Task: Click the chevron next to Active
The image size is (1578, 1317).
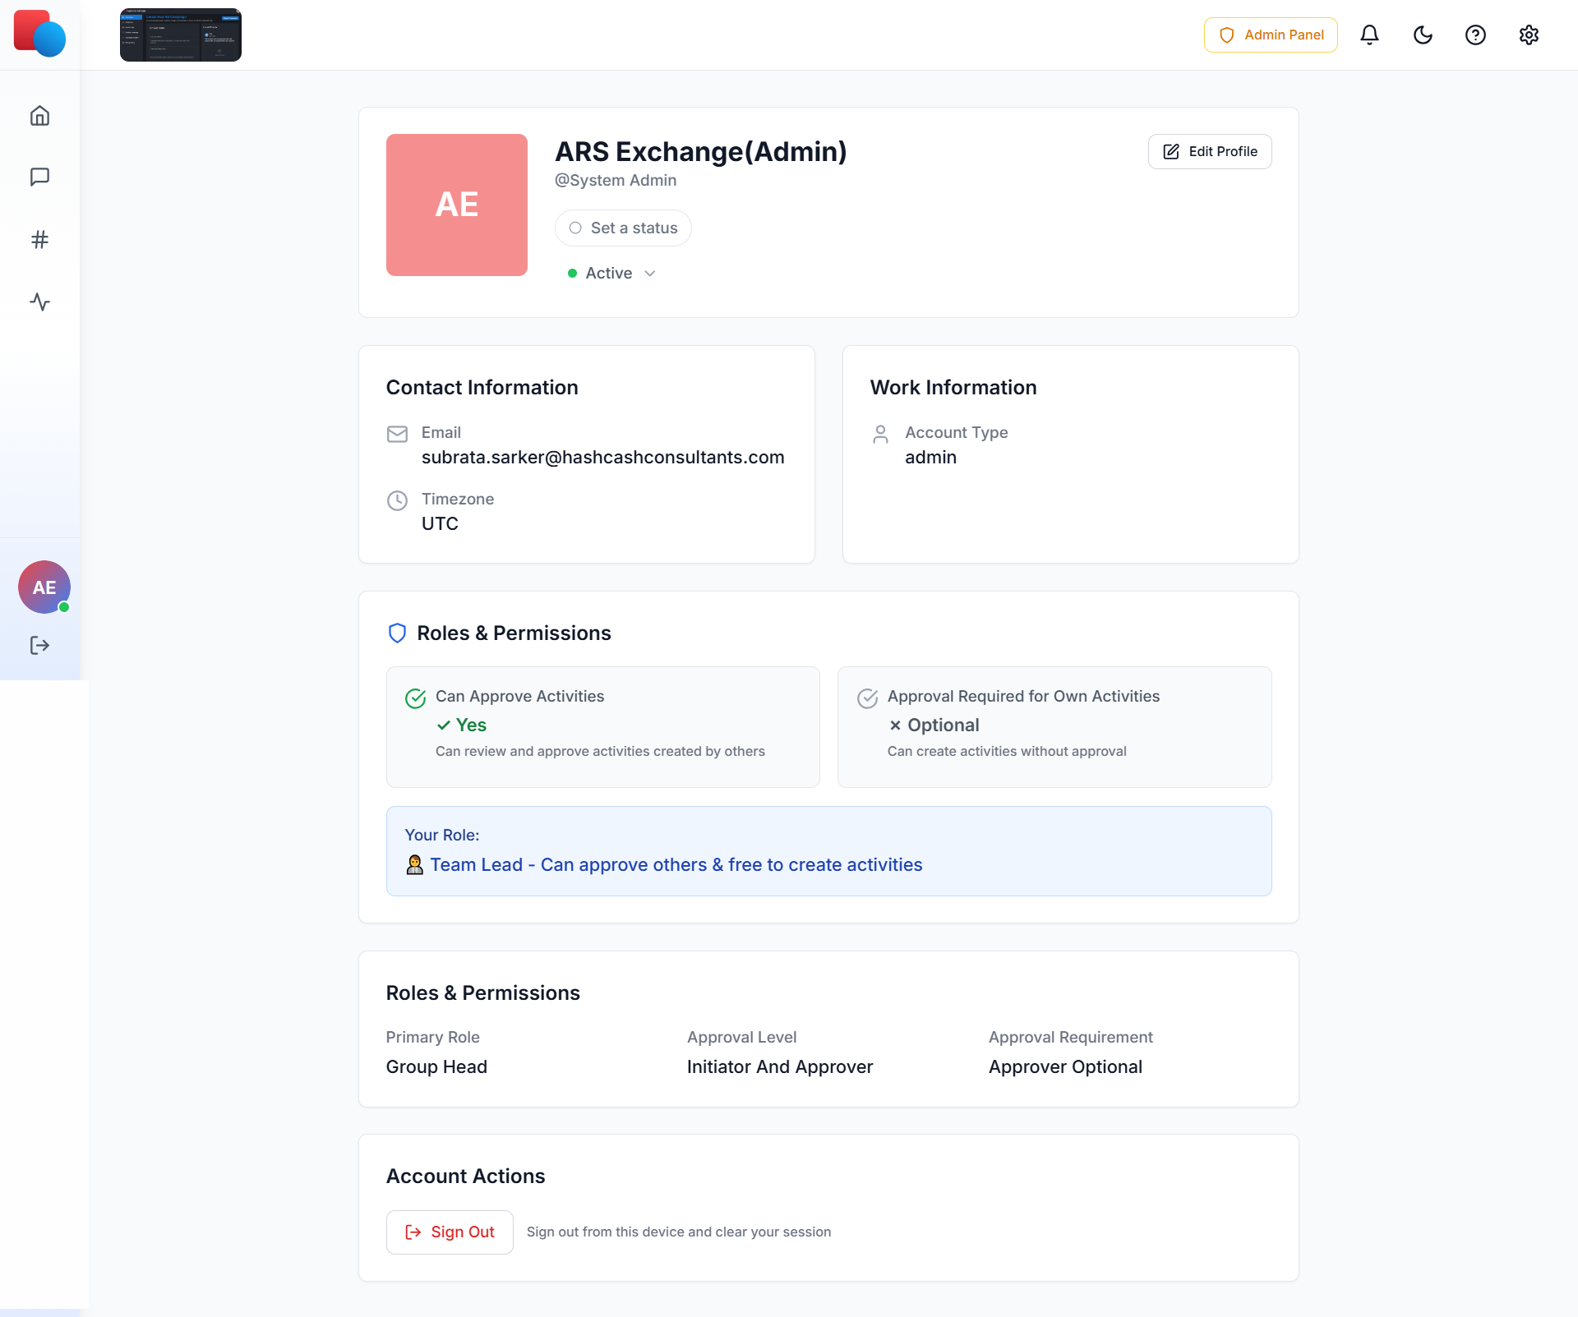Action: click(x=650, y=274)
